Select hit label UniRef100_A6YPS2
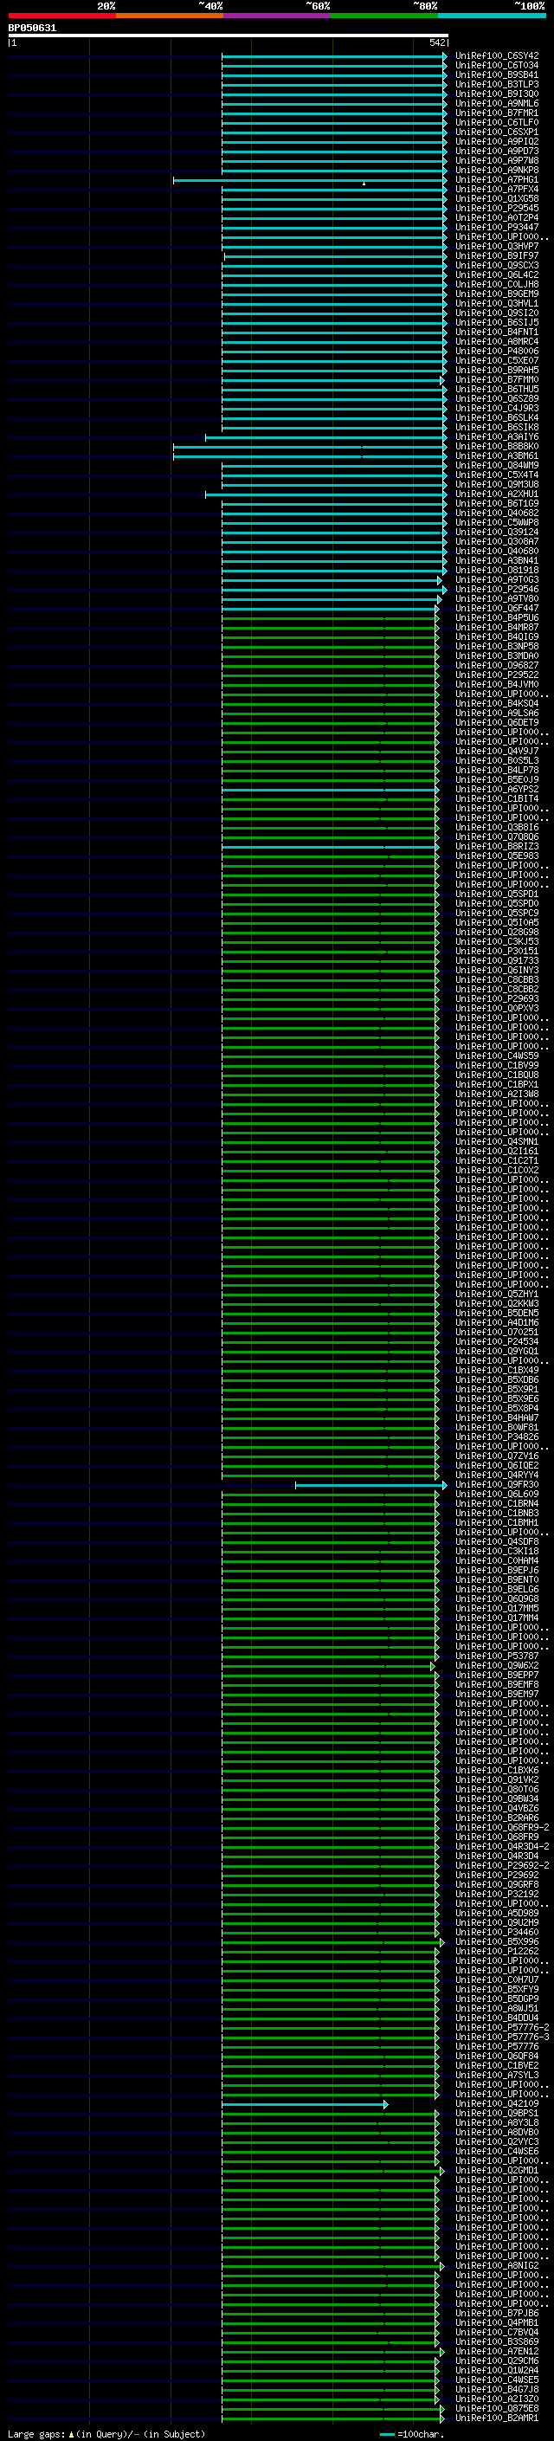This screenshot has width=554, height=2441. [496, 790]
